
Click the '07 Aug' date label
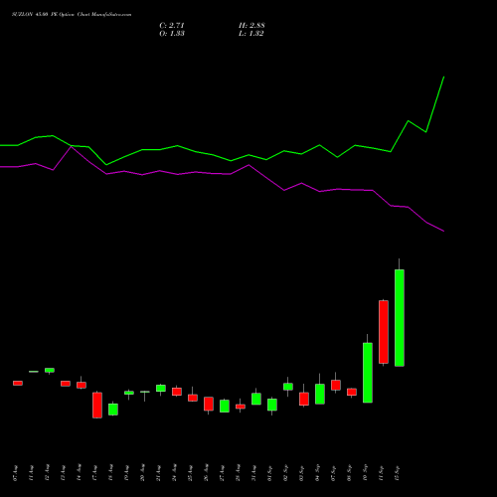[15, 473]
